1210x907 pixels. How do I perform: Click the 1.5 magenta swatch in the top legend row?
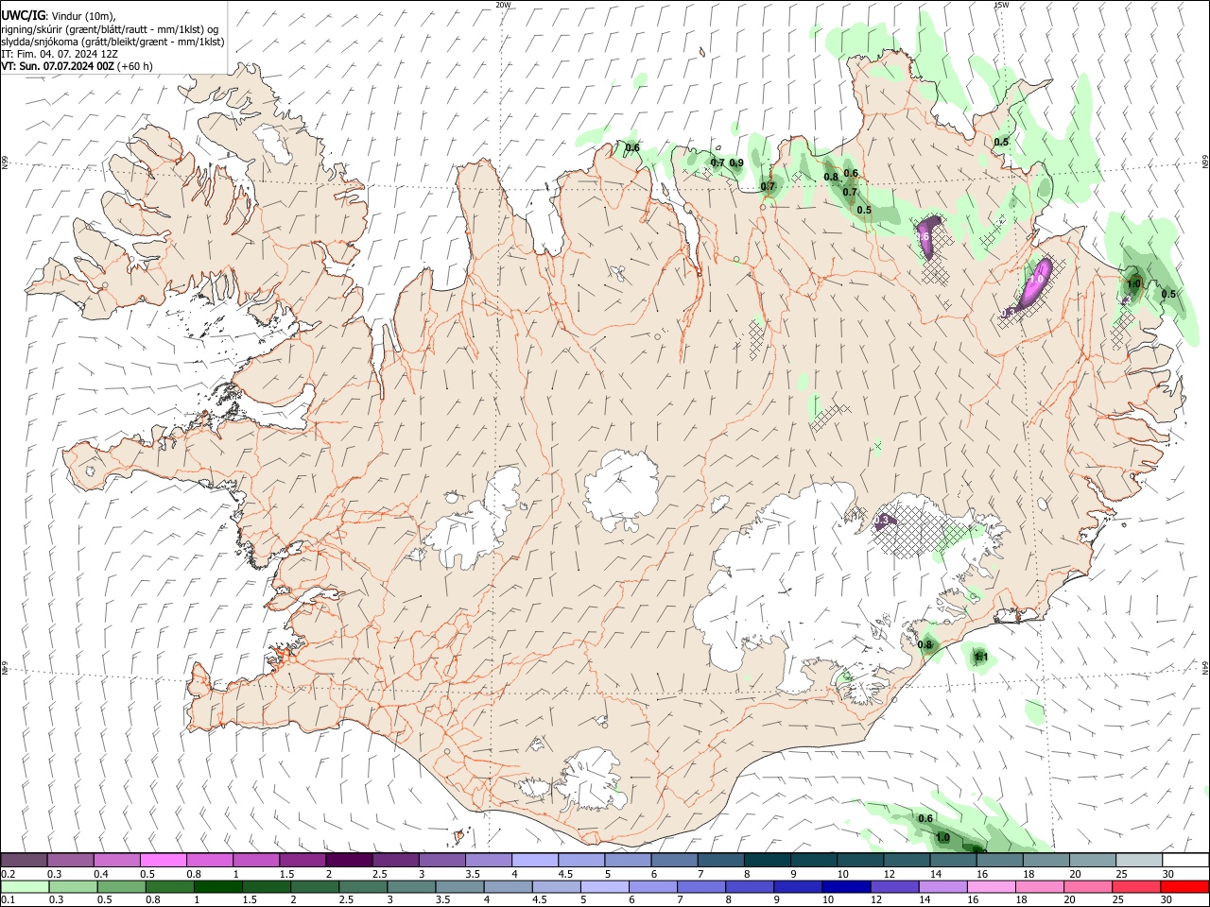(302, 860)
